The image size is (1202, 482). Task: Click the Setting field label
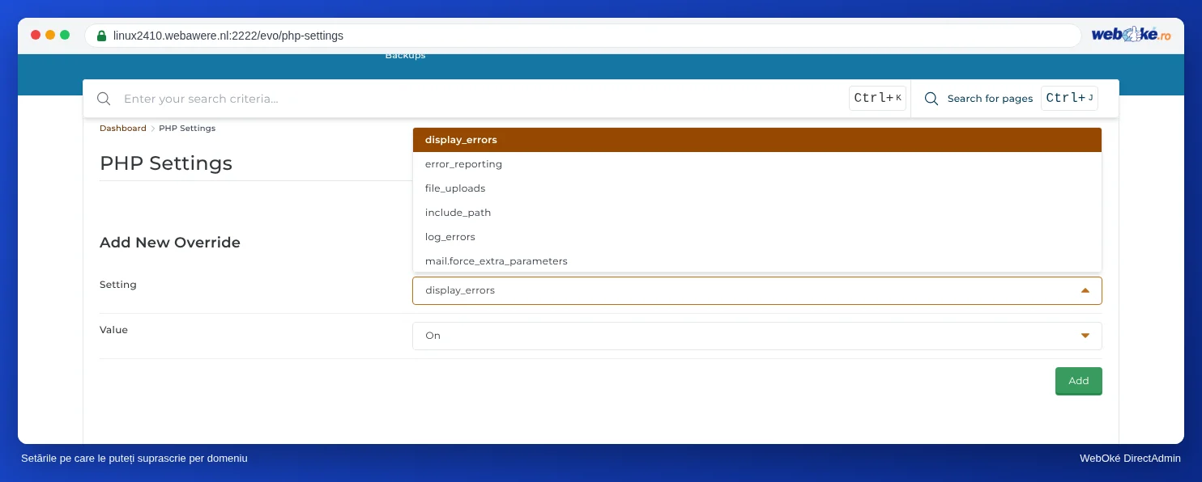point(118,285)
